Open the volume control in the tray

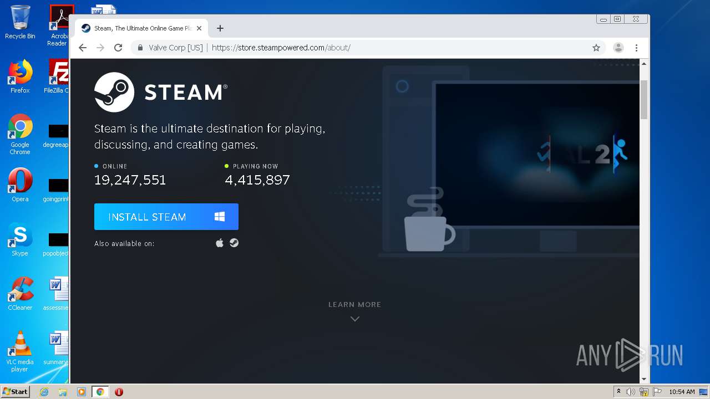point(631,392)
